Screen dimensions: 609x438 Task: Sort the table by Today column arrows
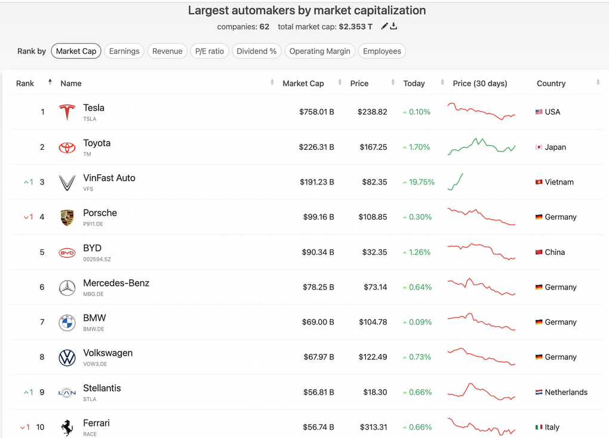[442, 82]
